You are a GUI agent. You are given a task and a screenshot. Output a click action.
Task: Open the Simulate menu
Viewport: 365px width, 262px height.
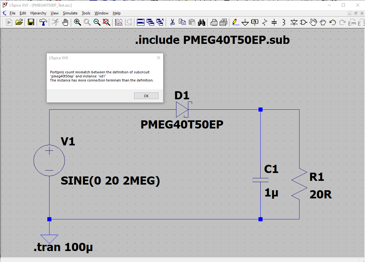70,13
